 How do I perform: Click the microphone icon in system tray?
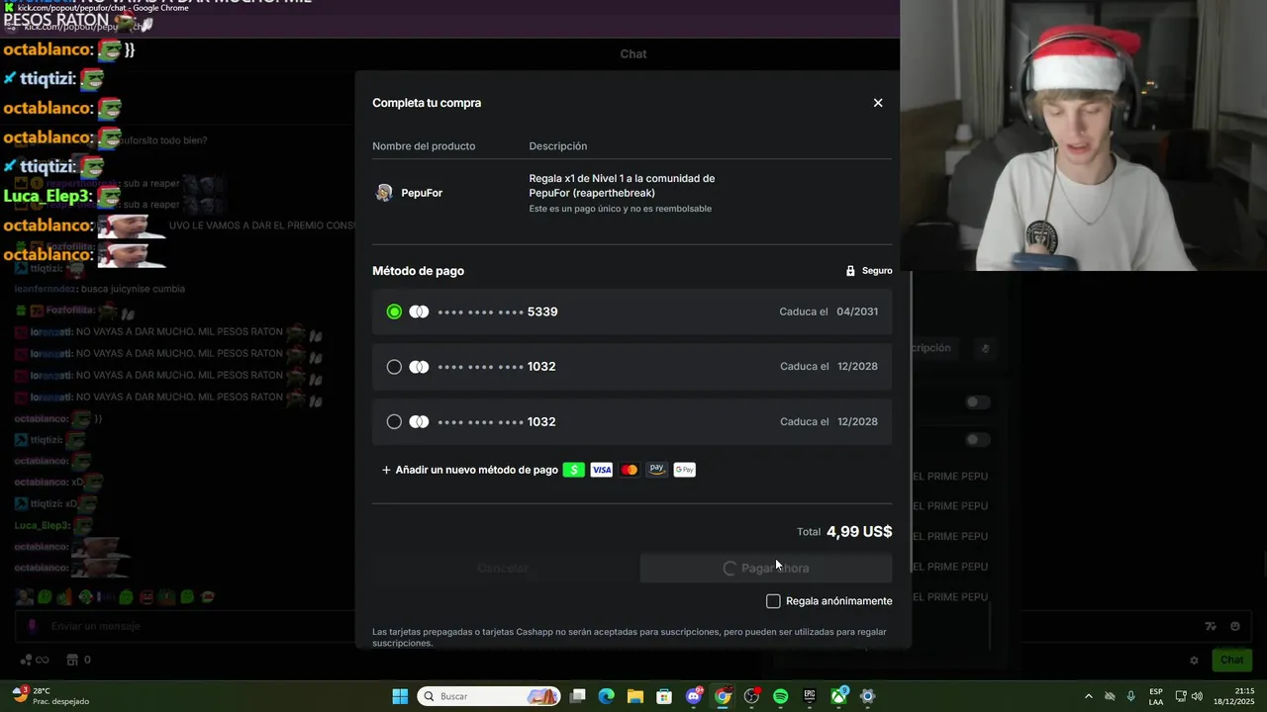[1131, 696]
